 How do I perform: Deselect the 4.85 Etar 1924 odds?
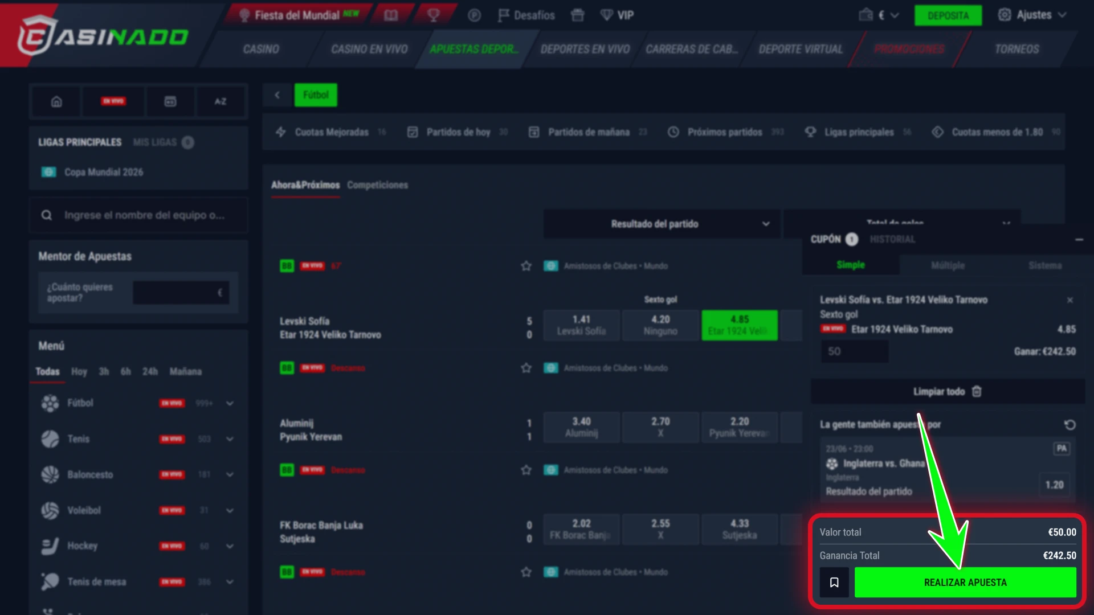[x=740, y=325]
